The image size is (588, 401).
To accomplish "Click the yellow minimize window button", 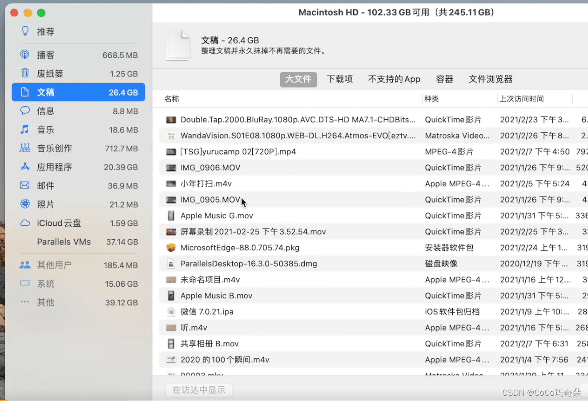I will pyautogui.click(x=28, y=12).
